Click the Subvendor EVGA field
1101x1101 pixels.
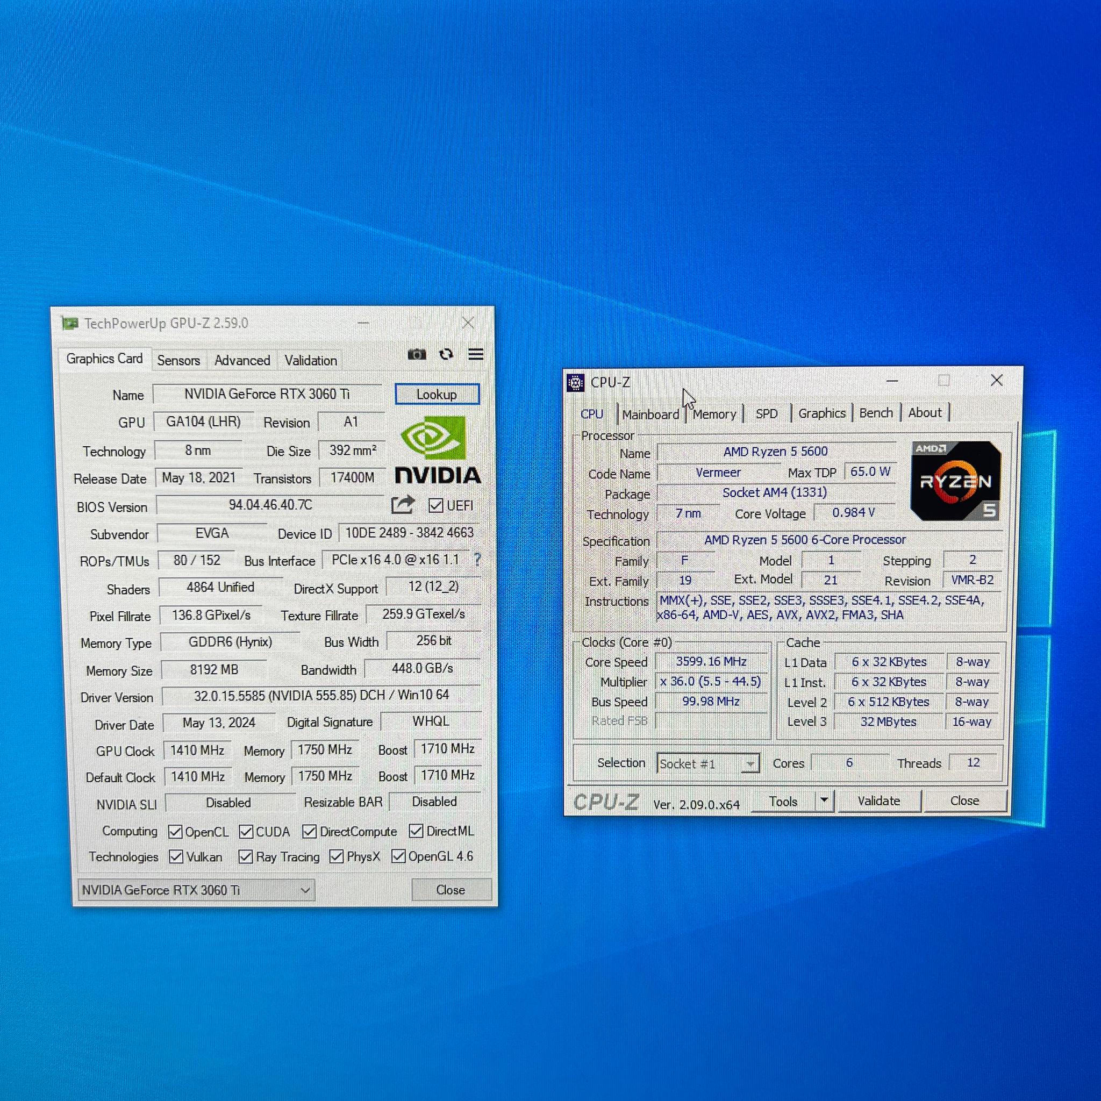212,533
